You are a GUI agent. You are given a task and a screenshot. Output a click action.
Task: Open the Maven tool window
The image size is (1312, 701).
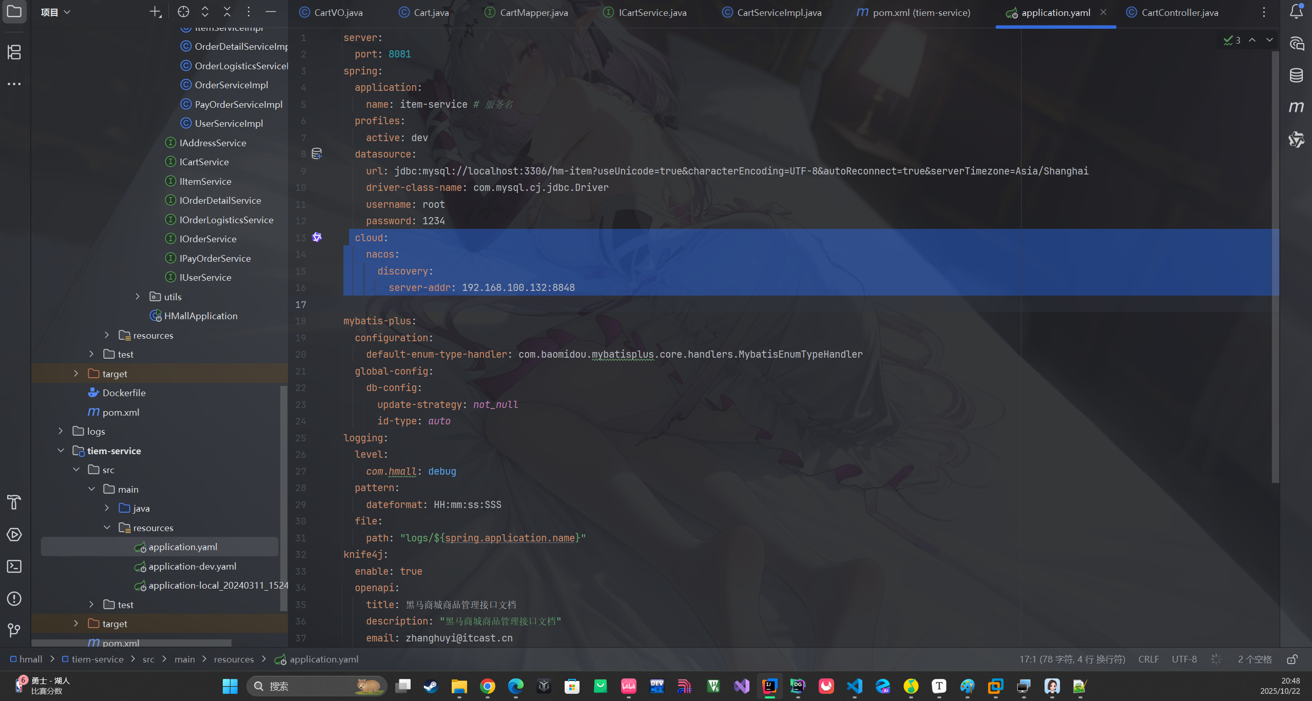(1296, 107)
